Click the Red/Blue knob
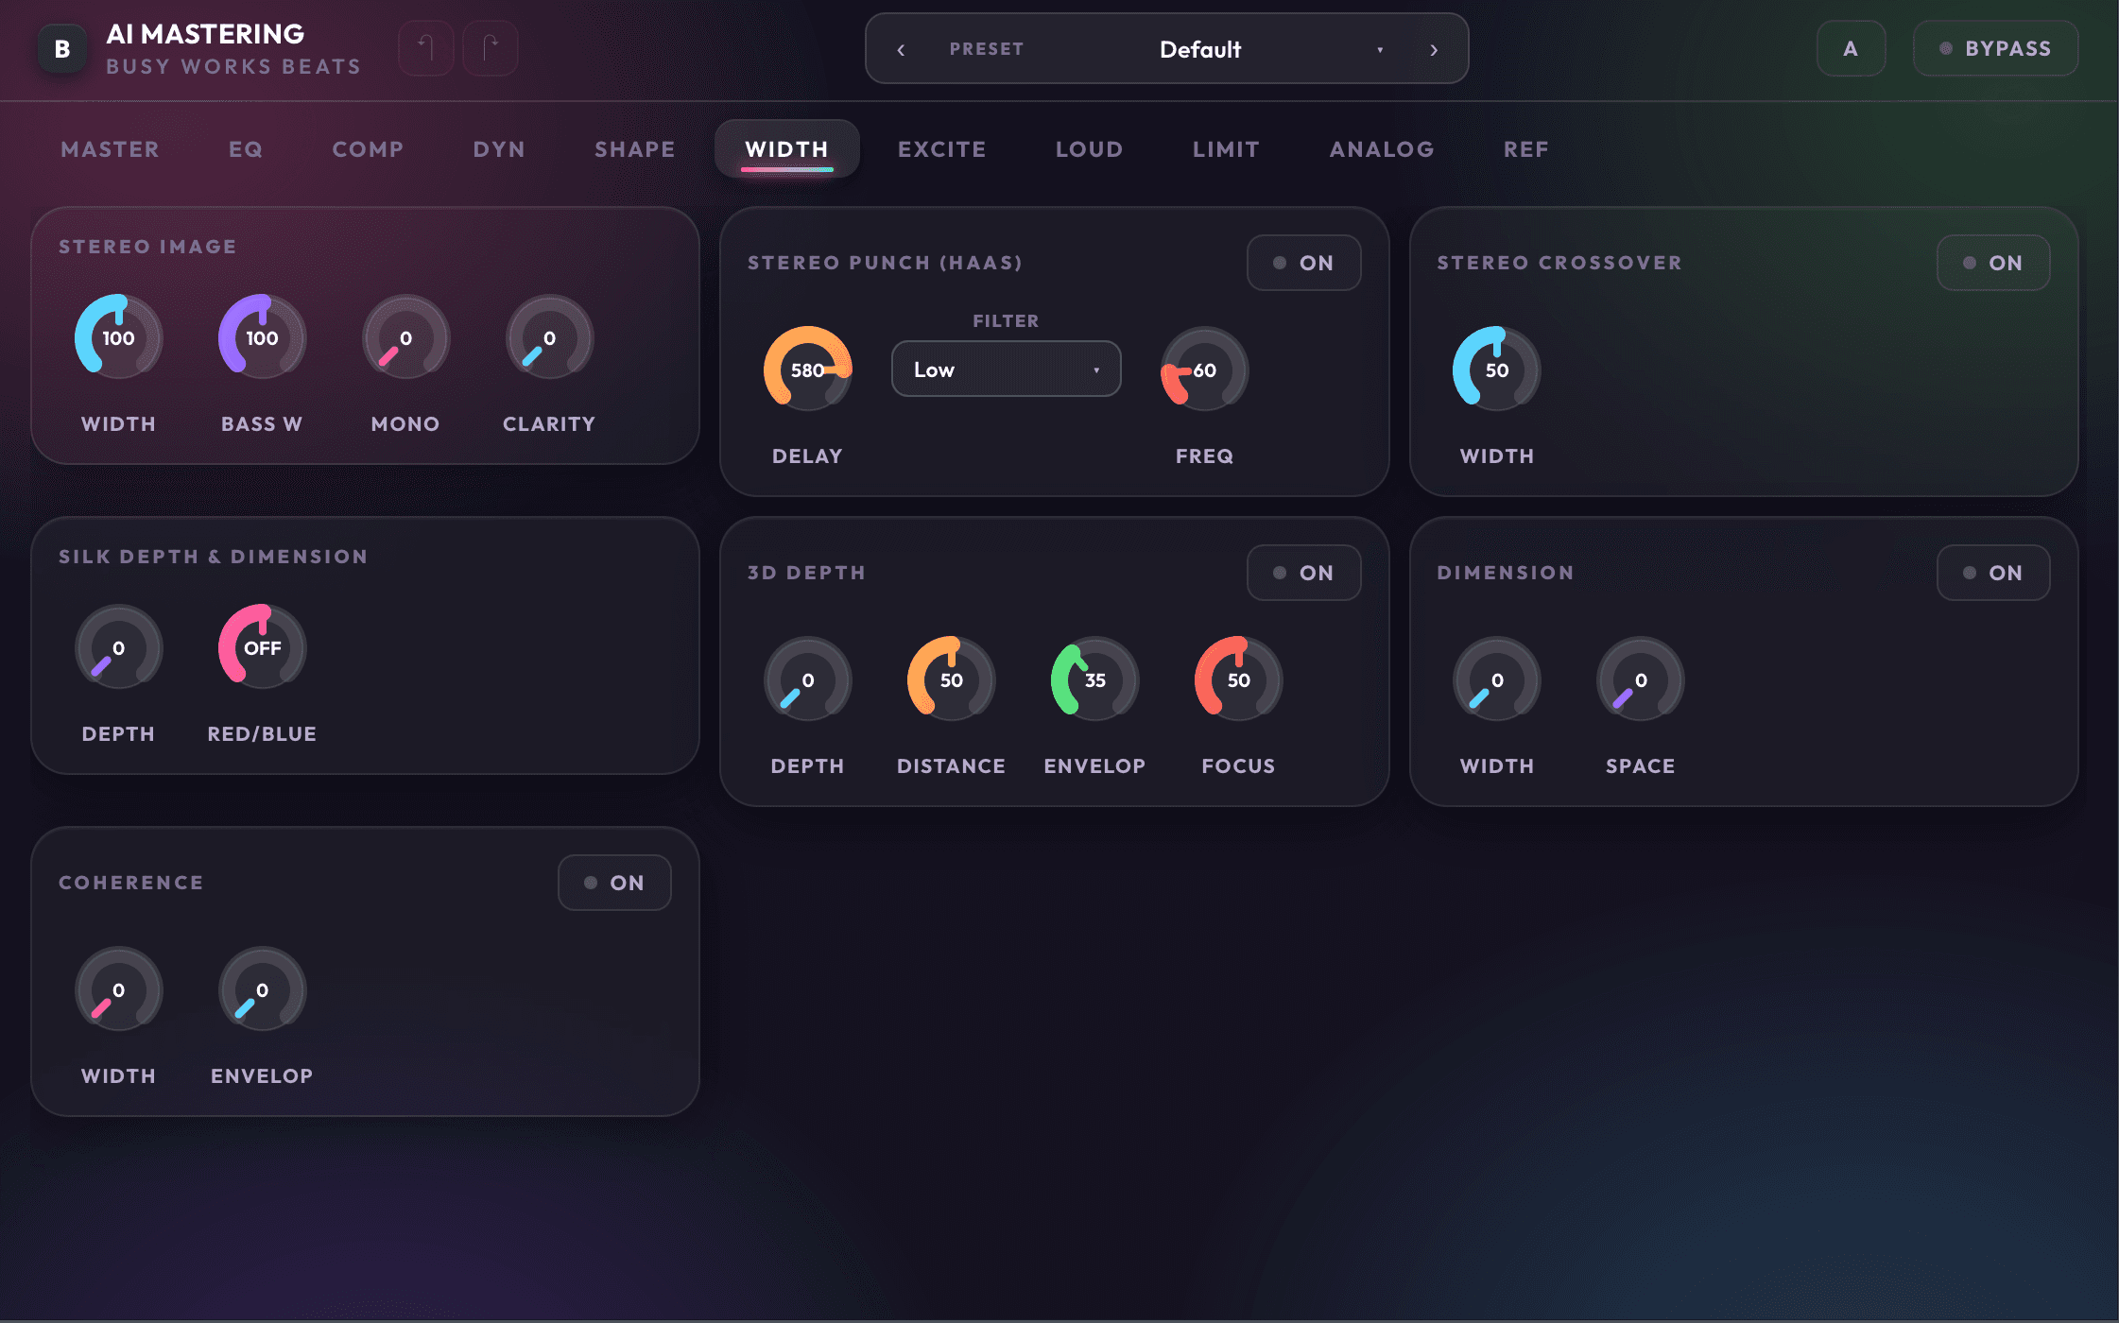 pyautogui.click(x=262, y=647)
